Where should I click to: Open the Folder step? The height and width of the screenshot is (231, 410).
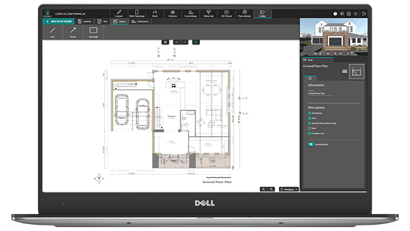point(262,14)
